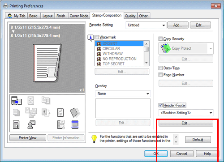Click watermark list scroll up arrow
Screen dimensions: 224x162
(x=146, y=44)
